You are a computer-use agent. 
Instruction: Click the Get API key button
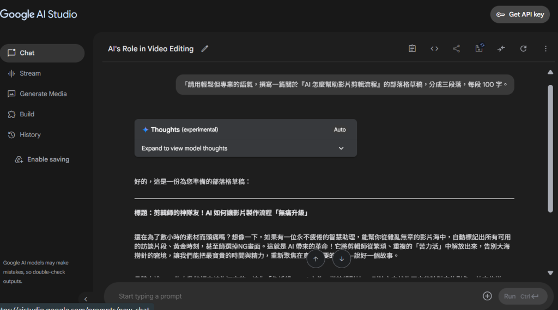(519, 15)
